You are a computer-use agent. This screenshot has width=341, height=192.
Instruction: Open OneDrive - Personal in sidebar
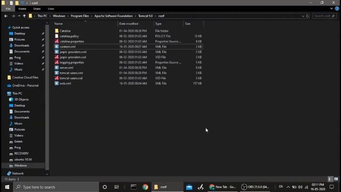click(x=25, y=85)
